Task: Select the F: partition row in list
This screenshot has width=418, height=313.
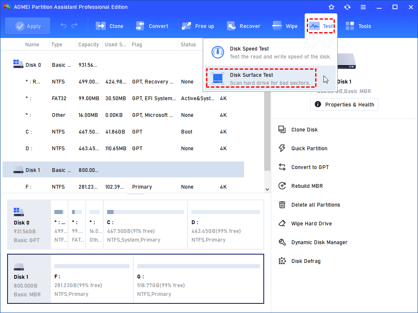Action: [x=123, y=187]
